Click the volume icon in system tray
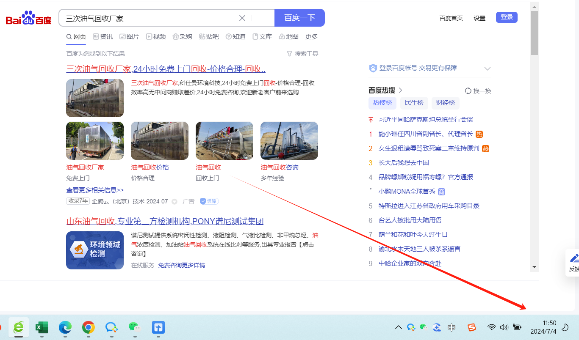Viewport: 579px width, 340px height. [x=504, y=327]
